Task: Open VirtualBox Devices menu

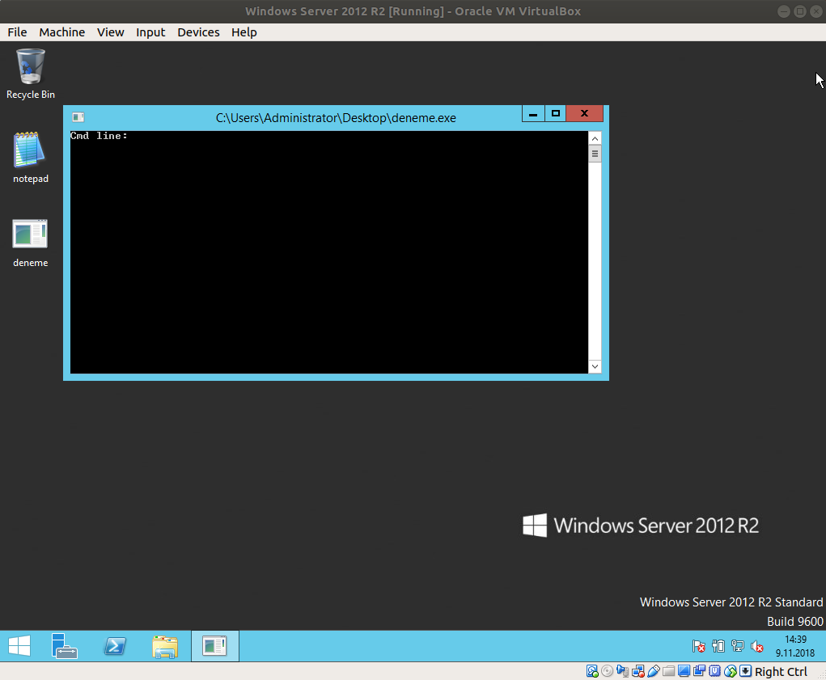Action: click(x=198, y=32)
